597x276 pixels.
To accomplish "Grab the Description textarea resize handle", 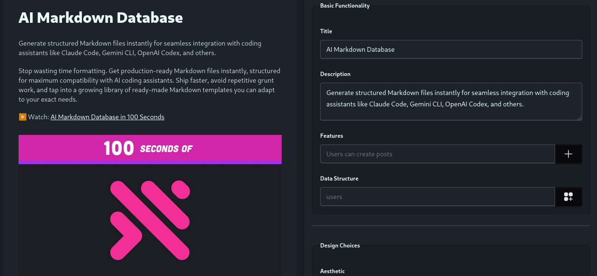I will coord(579,117).
